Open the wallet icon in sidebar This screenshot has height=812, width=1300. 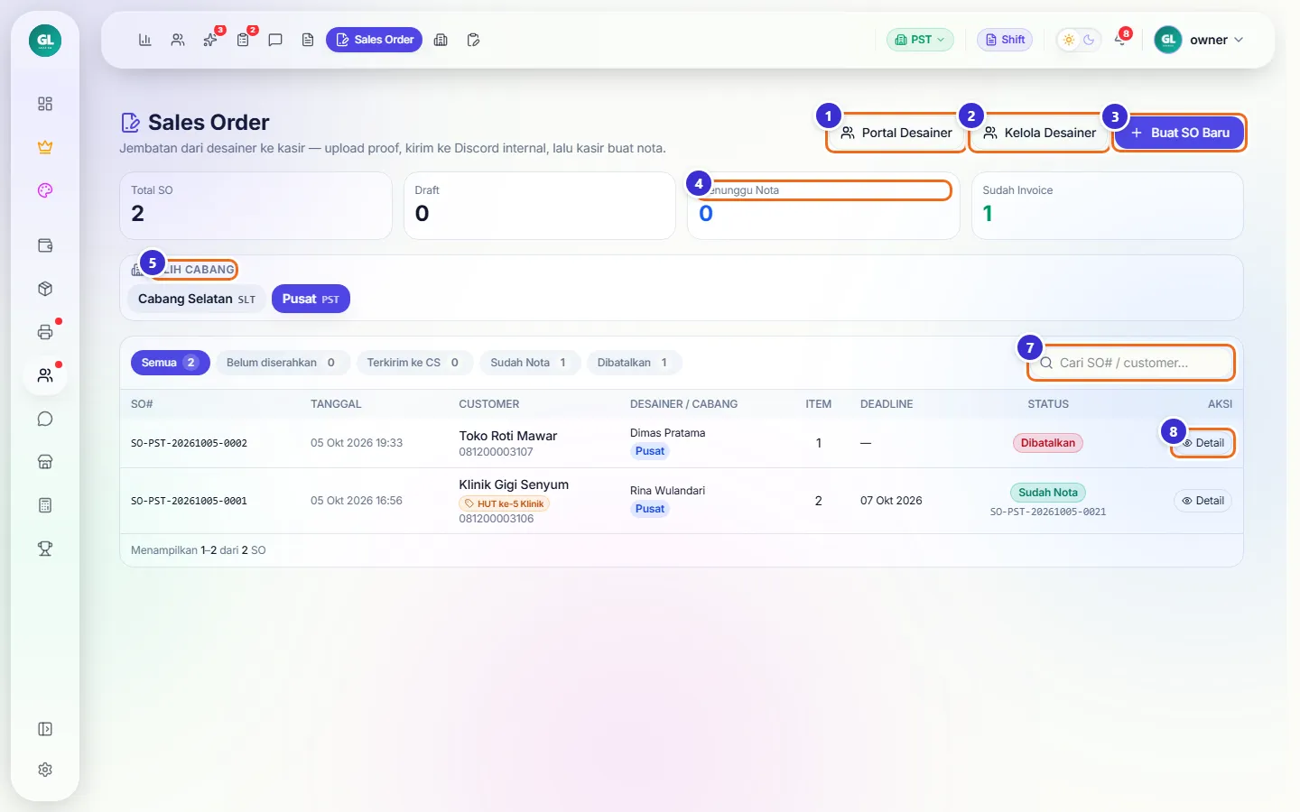point(45,245)
